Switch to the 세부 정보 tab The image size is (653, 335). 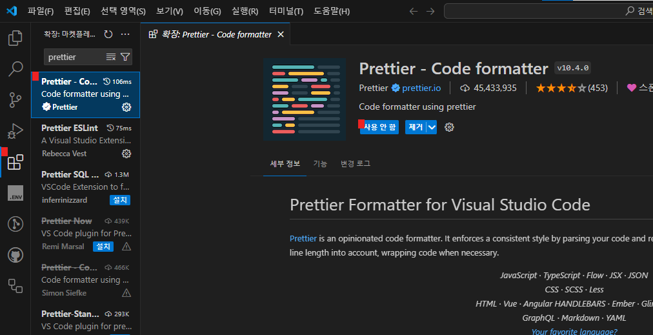pyautogui.click(x=285, y=164)
